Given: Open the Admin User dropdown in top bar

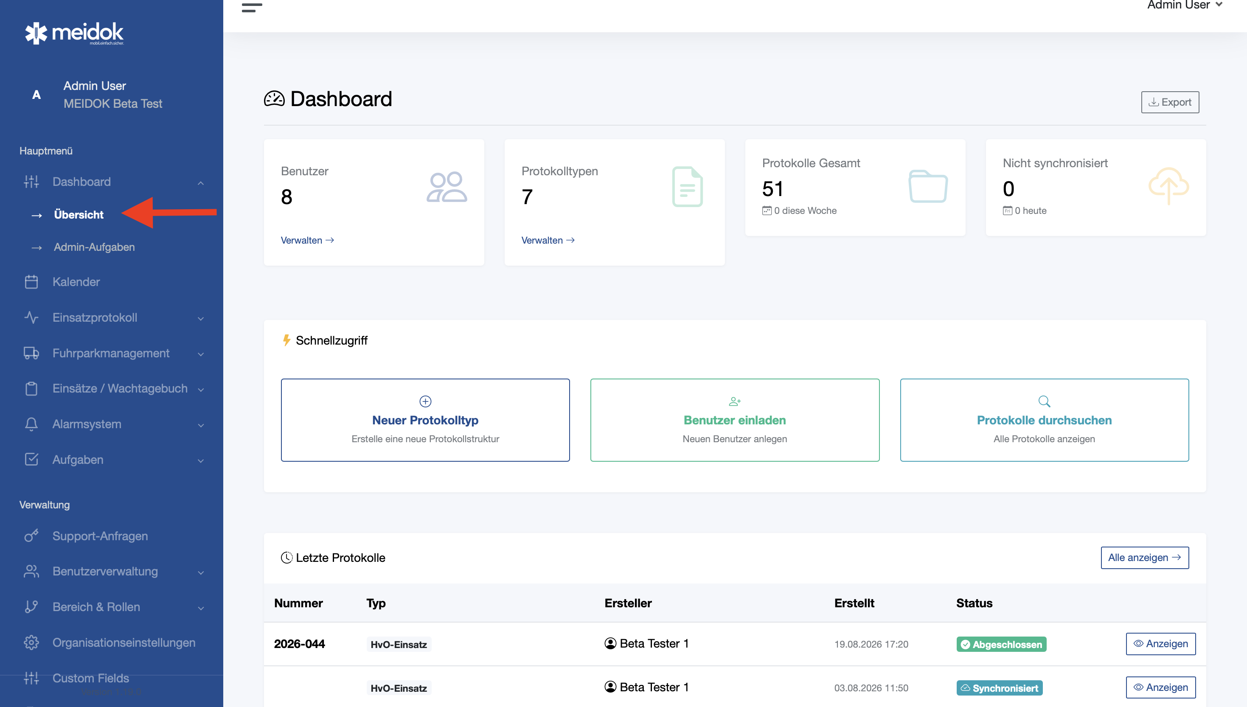Looking at the screenshot, I should coord(1185,6).
